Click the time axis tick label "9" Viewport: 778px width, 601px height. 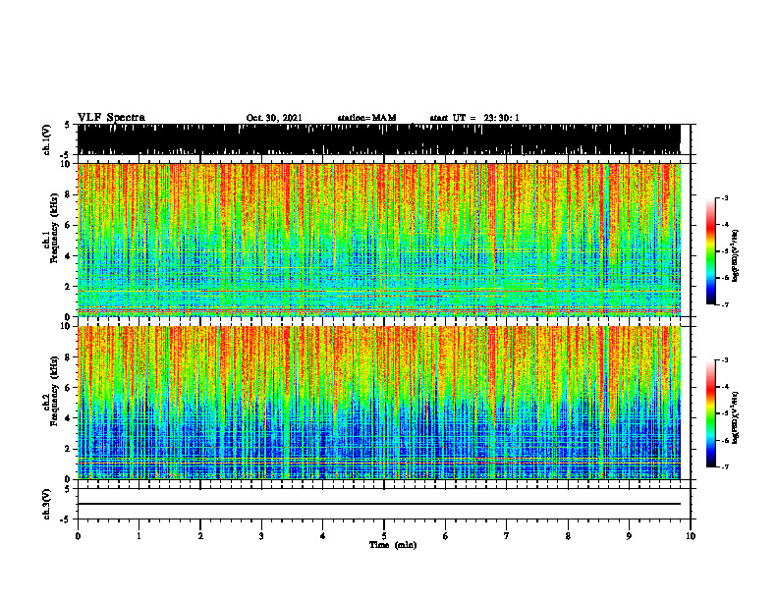click(629, 536)
